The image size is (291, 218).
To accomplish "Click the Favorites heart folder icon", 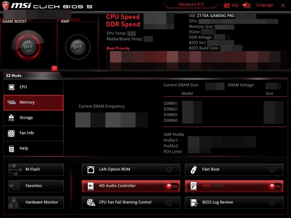I will (14, 186).
